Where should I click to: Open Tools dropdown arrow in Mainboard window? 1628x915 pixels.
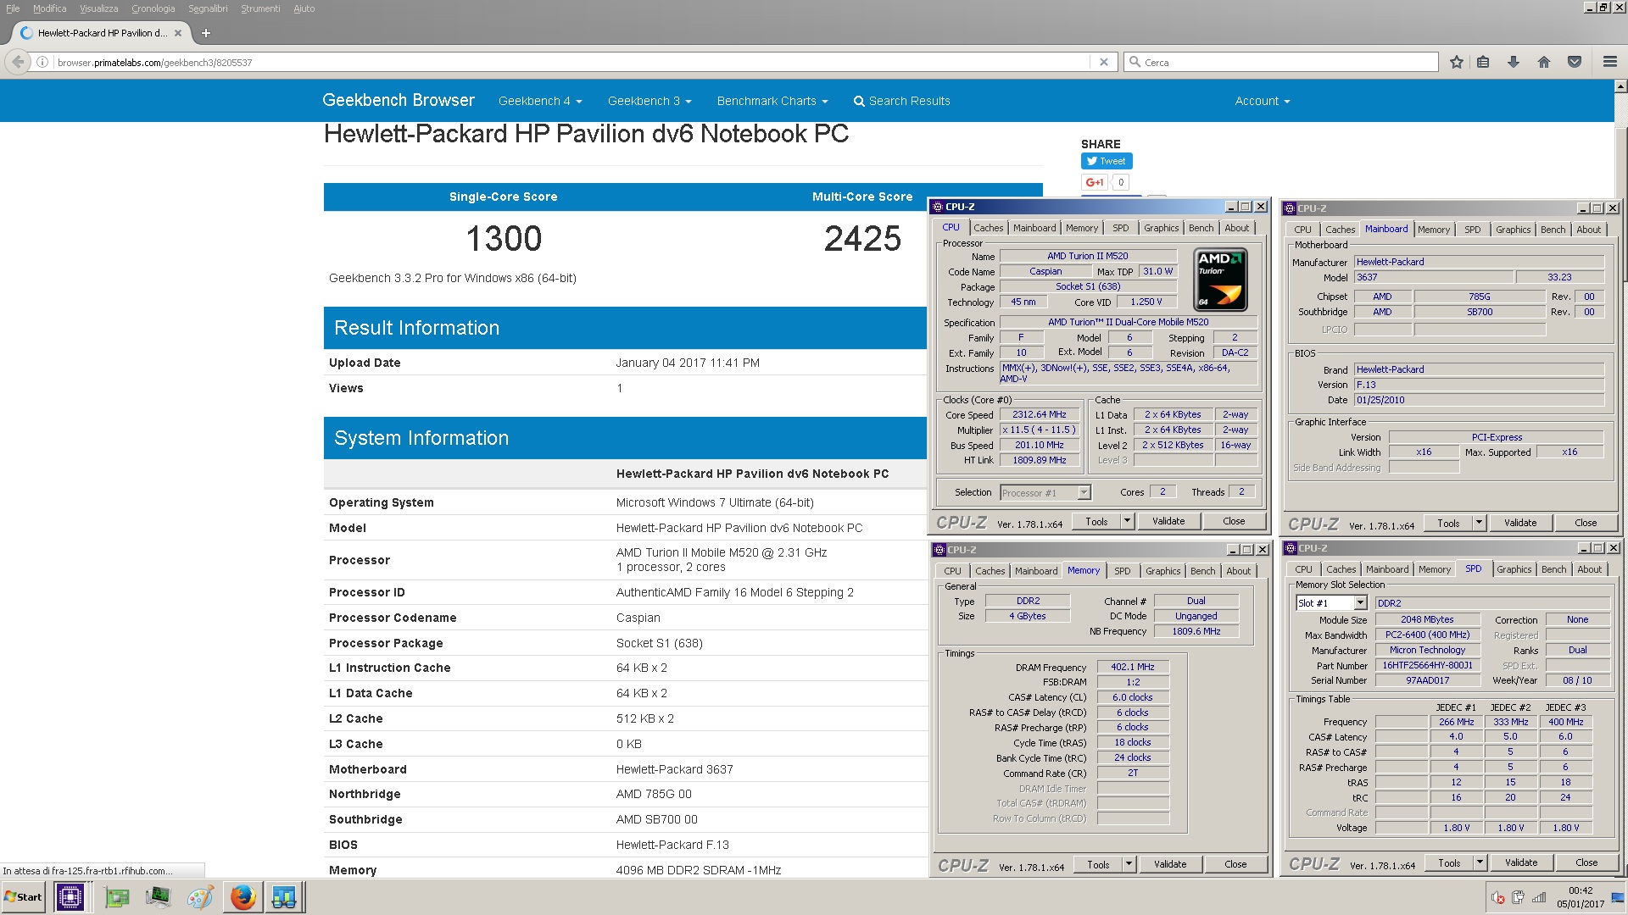[x=1479, y=523]
